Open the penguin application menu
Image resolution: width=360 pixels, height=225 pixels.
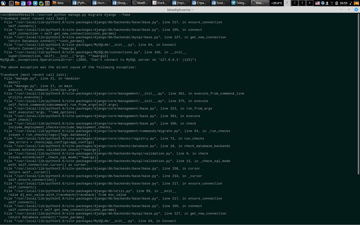pyautogui.click(x=3, y=3)
